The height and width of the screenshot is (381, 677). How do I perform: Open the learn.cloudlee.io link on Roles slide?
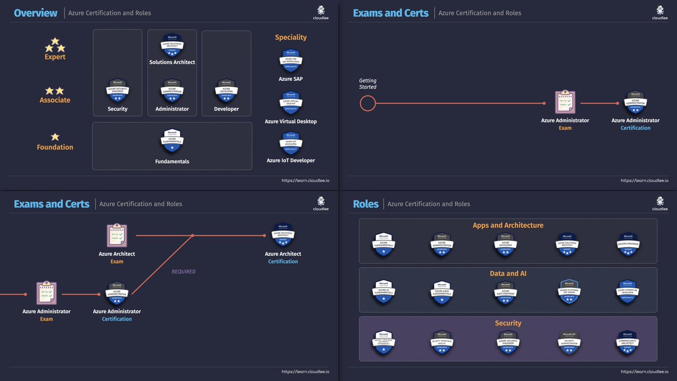coord(644,371)
